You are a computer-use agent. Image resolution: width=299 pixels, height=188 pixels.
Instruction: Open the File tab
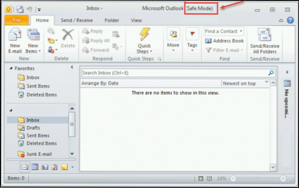(x=16, y=20)
